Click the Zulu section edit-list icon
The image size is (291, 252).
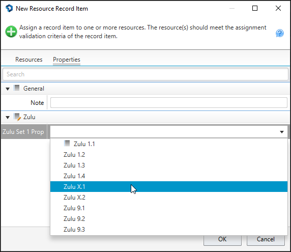point(17,117)
